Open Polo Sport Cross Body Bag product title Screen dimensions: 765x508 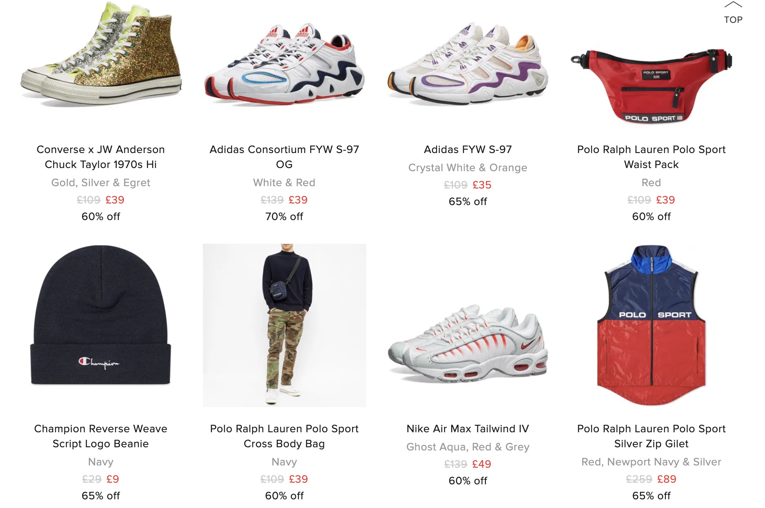click(x=284, y=436)
